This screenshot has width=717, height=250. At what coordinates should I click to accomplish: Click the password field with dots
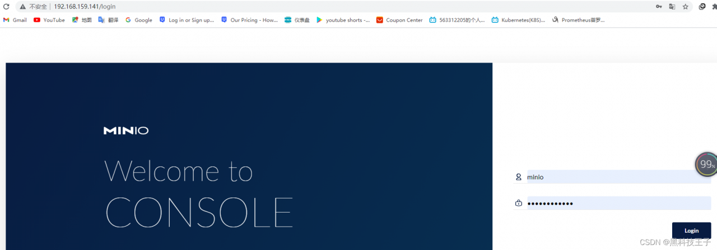point(619,203)
